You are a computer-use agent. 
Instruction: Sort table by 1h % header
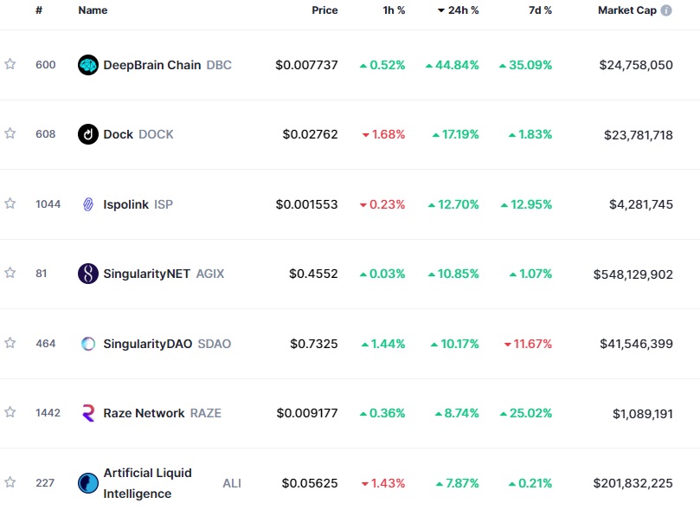[394, 10]
